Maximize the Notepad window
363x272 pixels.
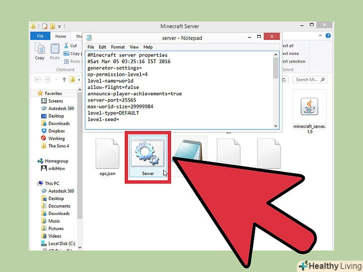(259, 36)
